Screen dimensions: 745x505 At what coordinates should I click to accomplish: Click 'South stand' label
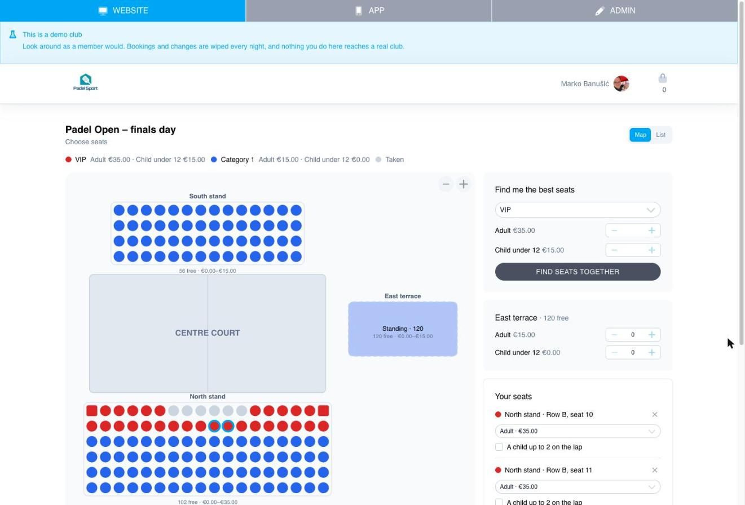coord(208,196)
